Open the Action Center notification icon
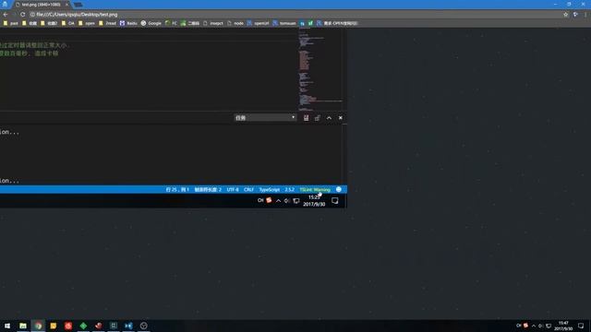591x332 pixels. pyautogui.click(x=581, y=326)
